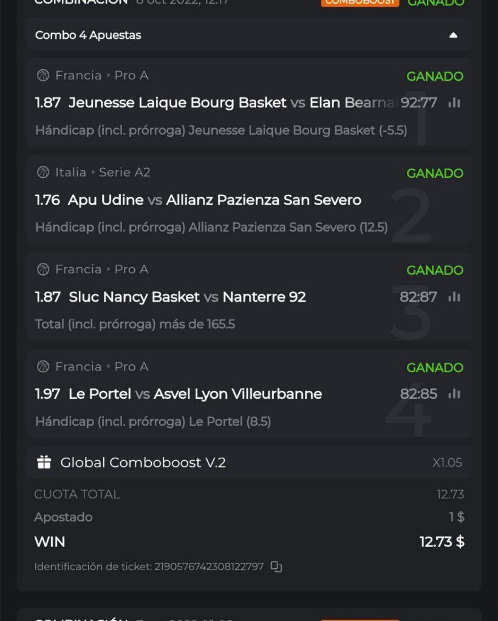Image resolution: width=498 pixels, height=621 pixels.
Task: Click the Combo 4 Apuestas header label
Action: (88, 35)
